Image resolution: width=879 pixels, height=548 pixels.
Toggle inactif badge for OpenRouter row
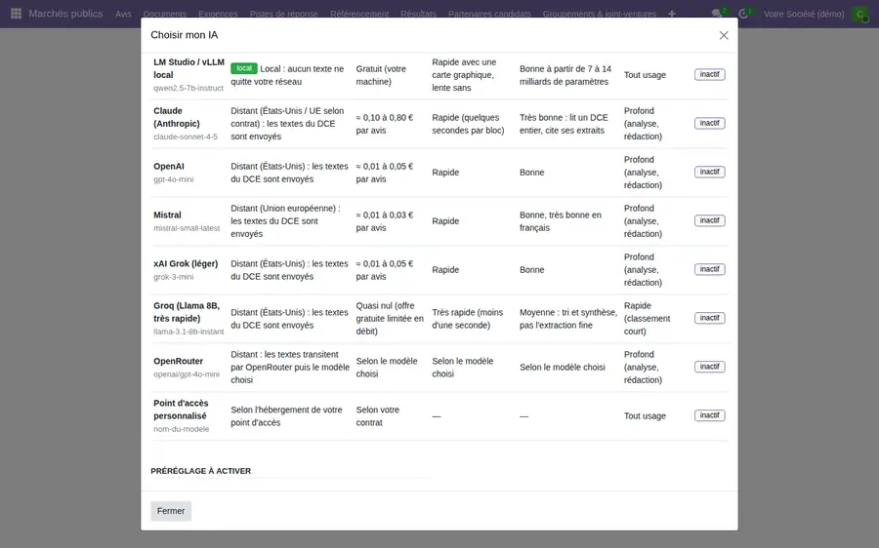[710, 367]
